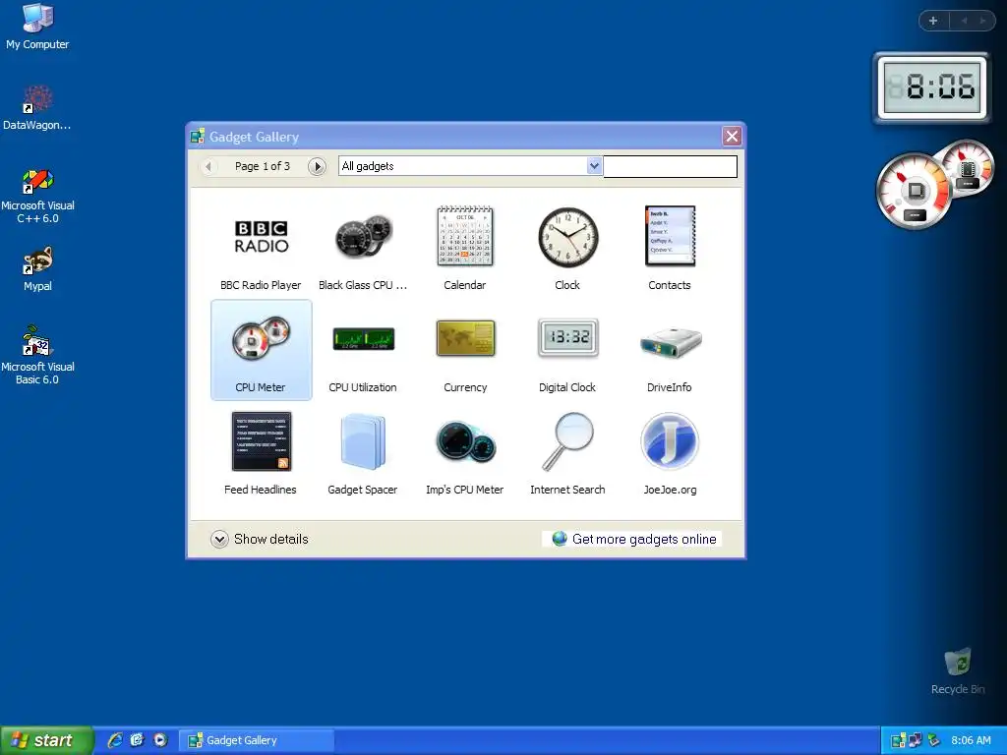
Task: Select Microsoft Visual C++ 6.0 shortcut
Action: tap(37, 196)
